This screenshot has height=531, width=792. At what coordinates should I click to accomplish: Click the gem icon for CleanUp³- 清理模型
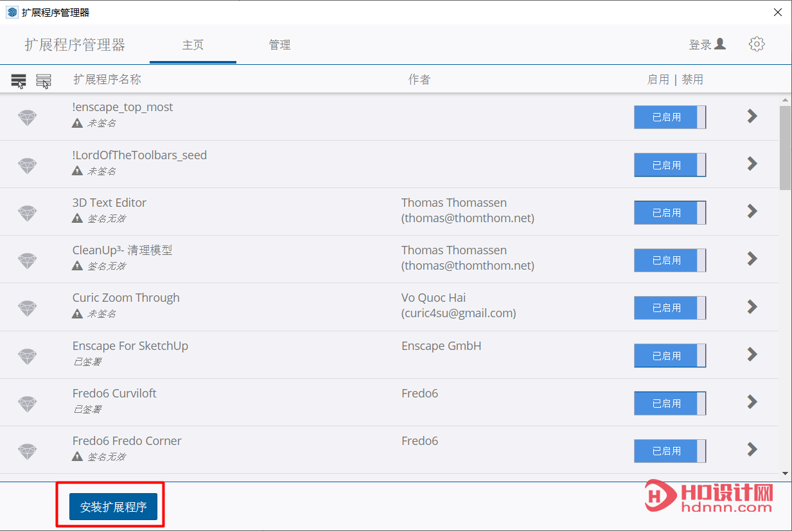point(27,261)
